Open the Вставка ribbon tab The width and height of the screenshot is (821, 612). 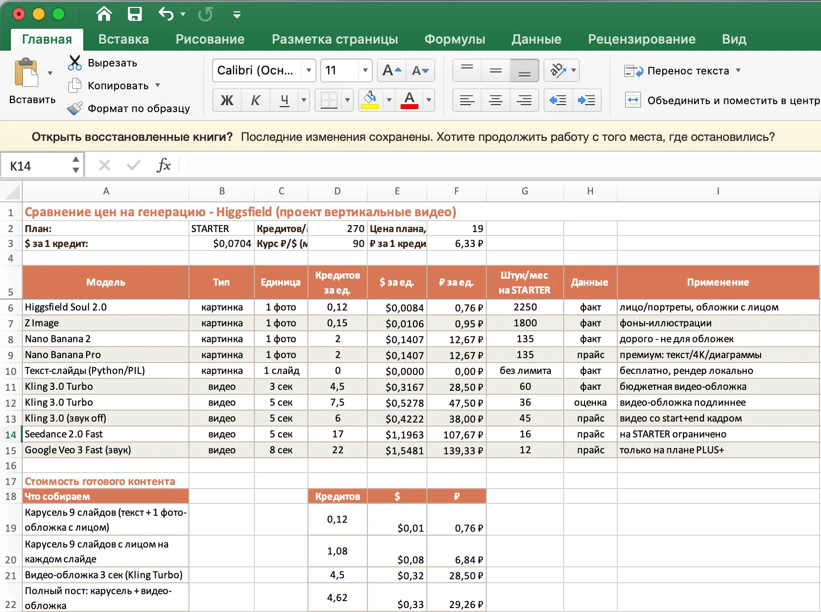(123, 39)
